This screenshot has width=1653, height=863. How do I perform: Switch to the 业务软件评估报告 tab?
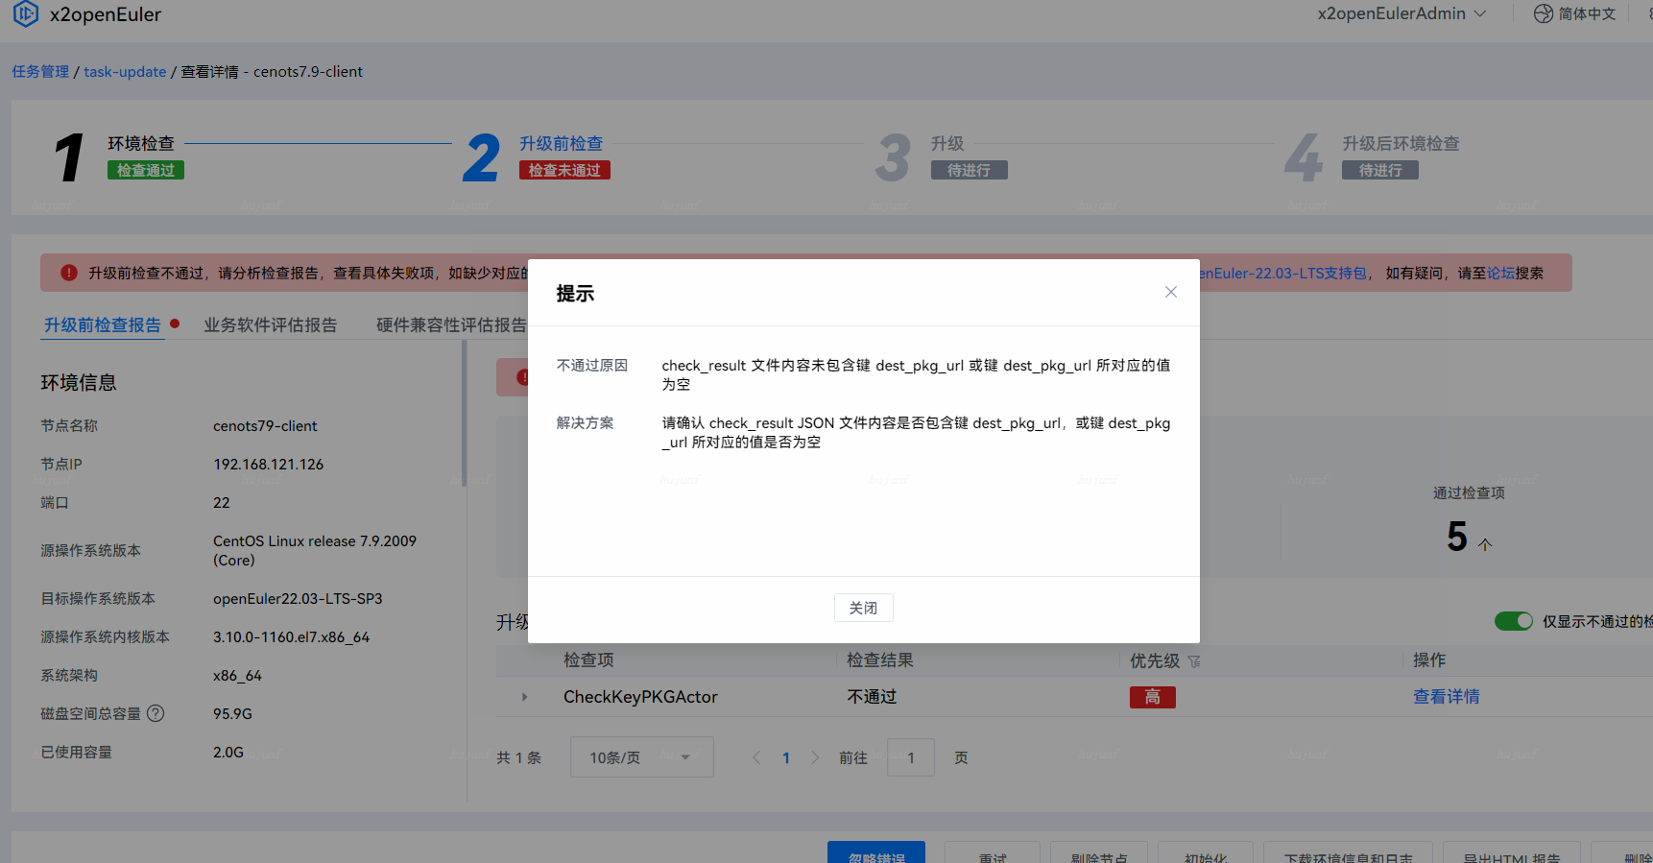coord(270,325)
